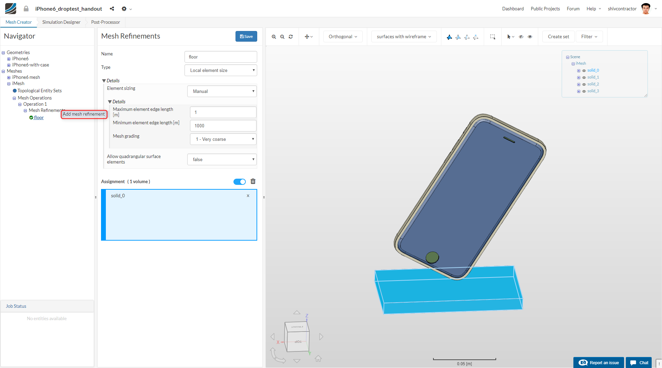
Task: Click the show all entities eye icon
Action: click(530, 37)
